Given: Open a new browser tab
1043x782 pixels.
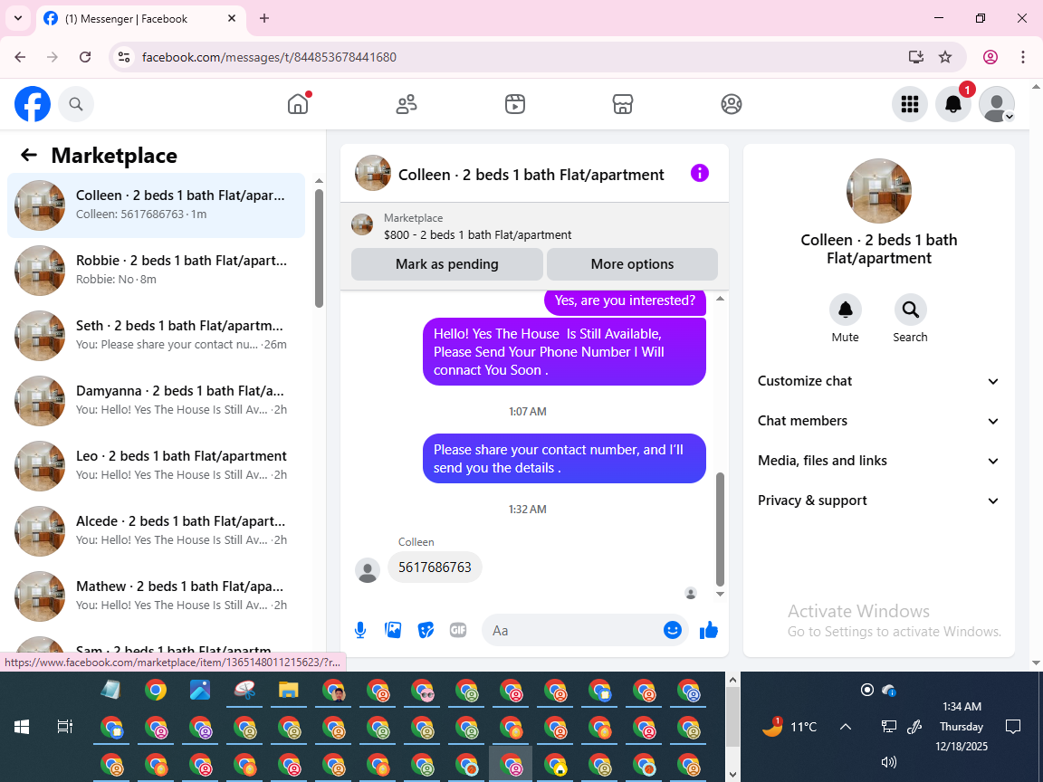Looking at the screenshot, I should click(264, 19).
